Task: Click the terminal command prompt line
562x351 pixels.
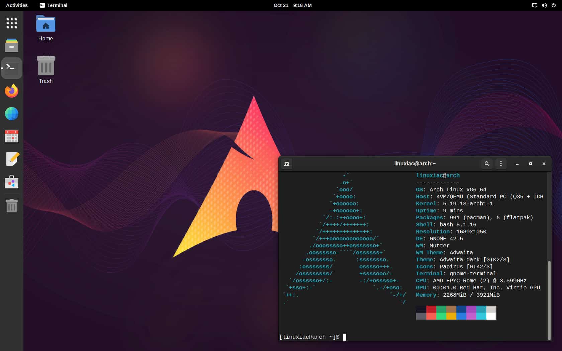Action: [x=311, y=337]
